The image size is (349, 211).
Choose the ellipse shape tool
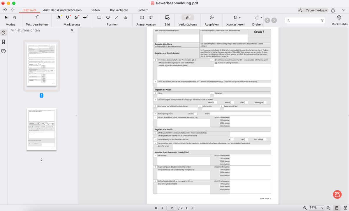[108, 17]
